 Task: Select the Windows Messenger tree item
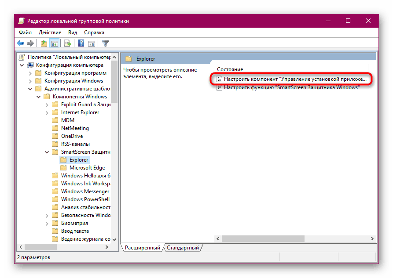pyautogui.click(x=81, y=191)
